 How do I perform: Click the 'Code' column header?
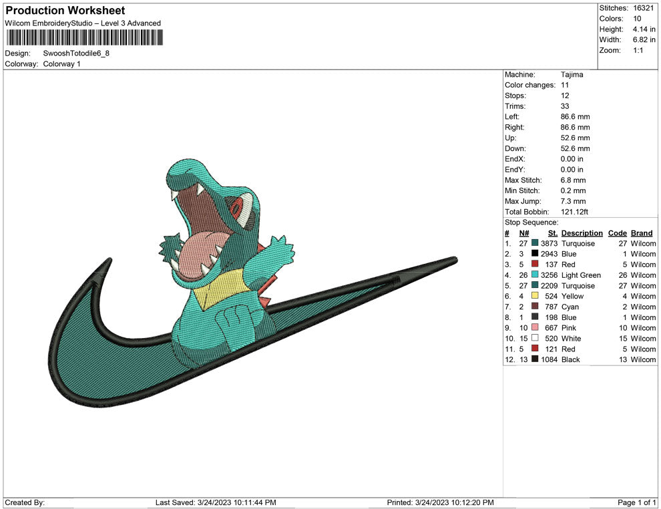point(617,232)
